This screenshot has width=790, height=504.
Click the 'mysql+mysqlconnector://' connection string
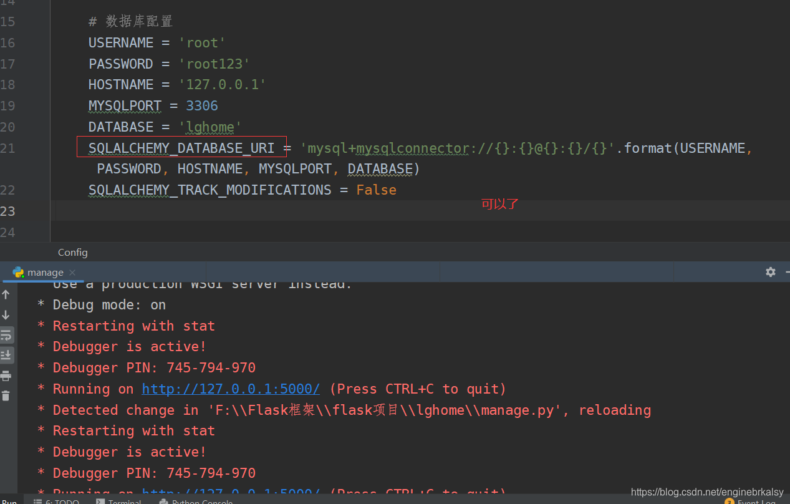click(458, 148)
